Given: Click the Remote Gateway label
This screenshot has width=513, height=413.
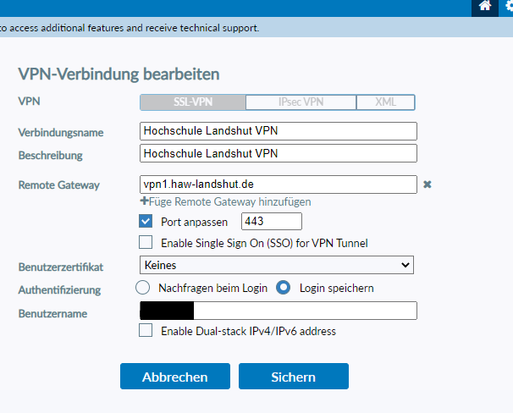Looking at the screenshot, I should (59, 185).
